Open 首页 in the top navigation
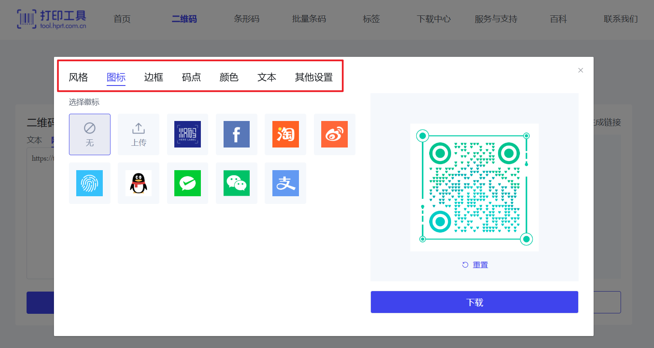The height and width of the screenshot is (348, 654). coord(122,19)
